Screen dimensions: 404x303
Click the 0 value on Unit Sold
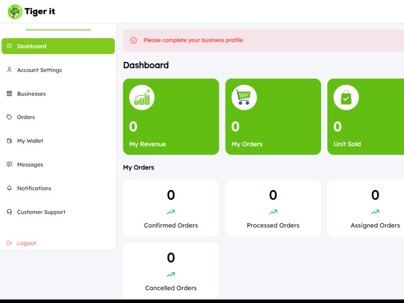click(337, 126)
